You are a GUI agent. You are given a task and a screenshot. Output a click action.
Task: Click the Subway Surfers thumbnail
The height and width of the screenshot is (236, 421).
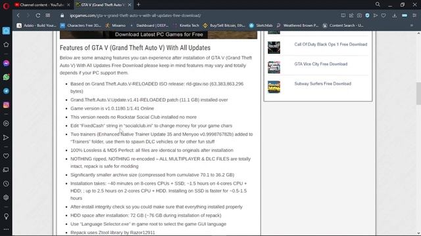274,87
